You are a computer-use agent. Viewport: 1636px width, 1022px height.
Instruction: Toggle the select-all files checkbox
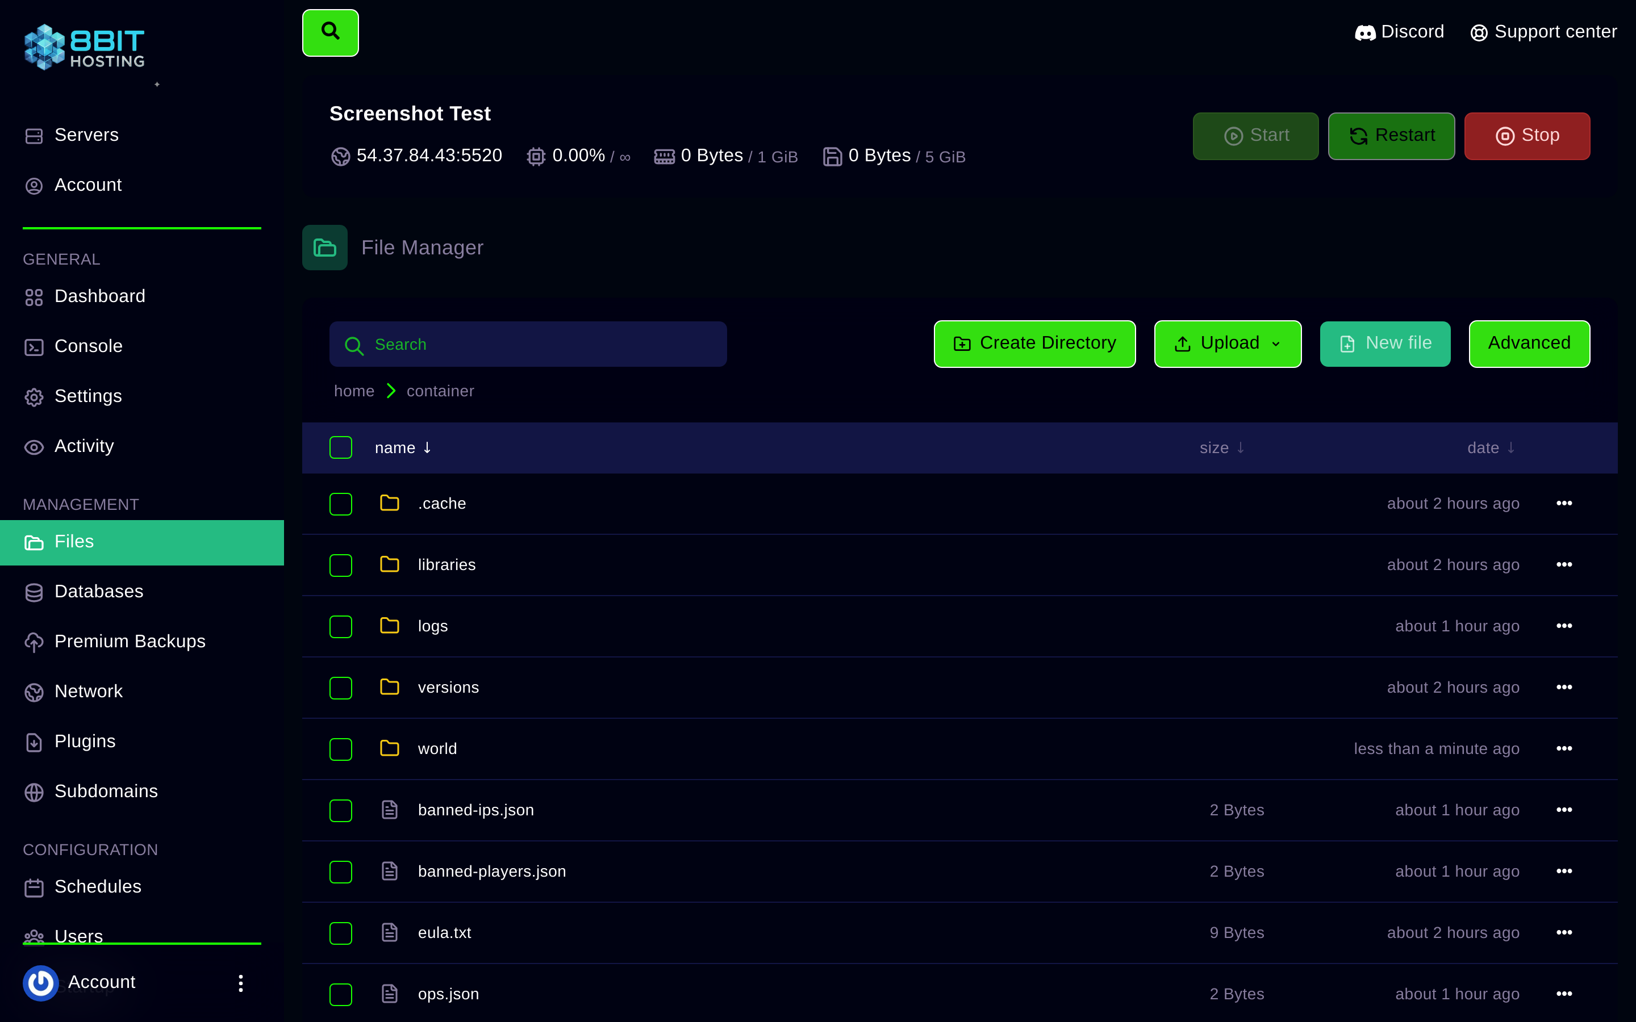tap(341, 447)
